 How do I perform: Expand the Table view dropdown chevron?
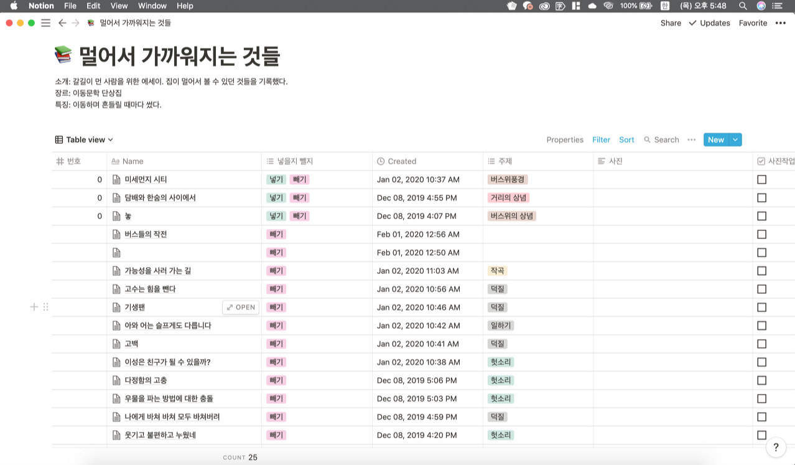[109, 139]
